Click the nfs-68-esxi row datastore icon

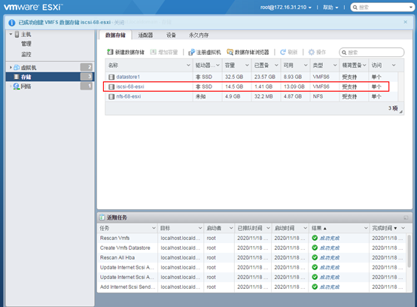tap(111, 96)
